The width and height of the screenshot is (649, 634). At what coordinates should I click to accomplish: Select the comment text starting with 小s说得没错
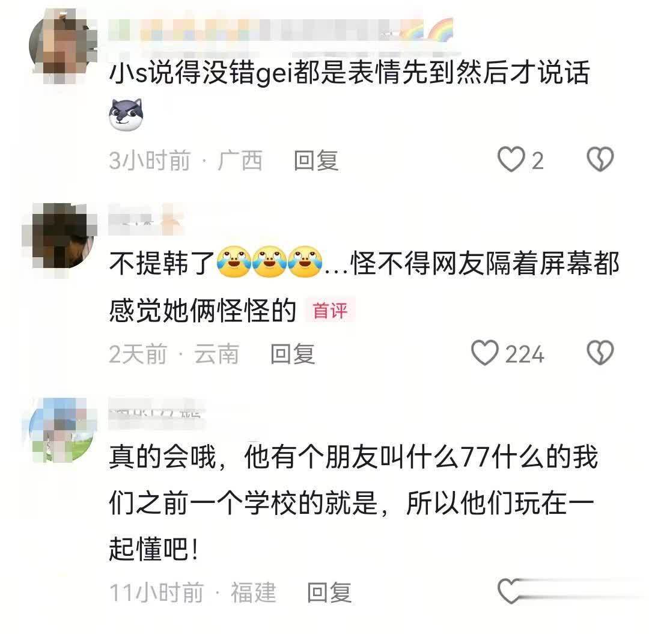click(350, 73)
